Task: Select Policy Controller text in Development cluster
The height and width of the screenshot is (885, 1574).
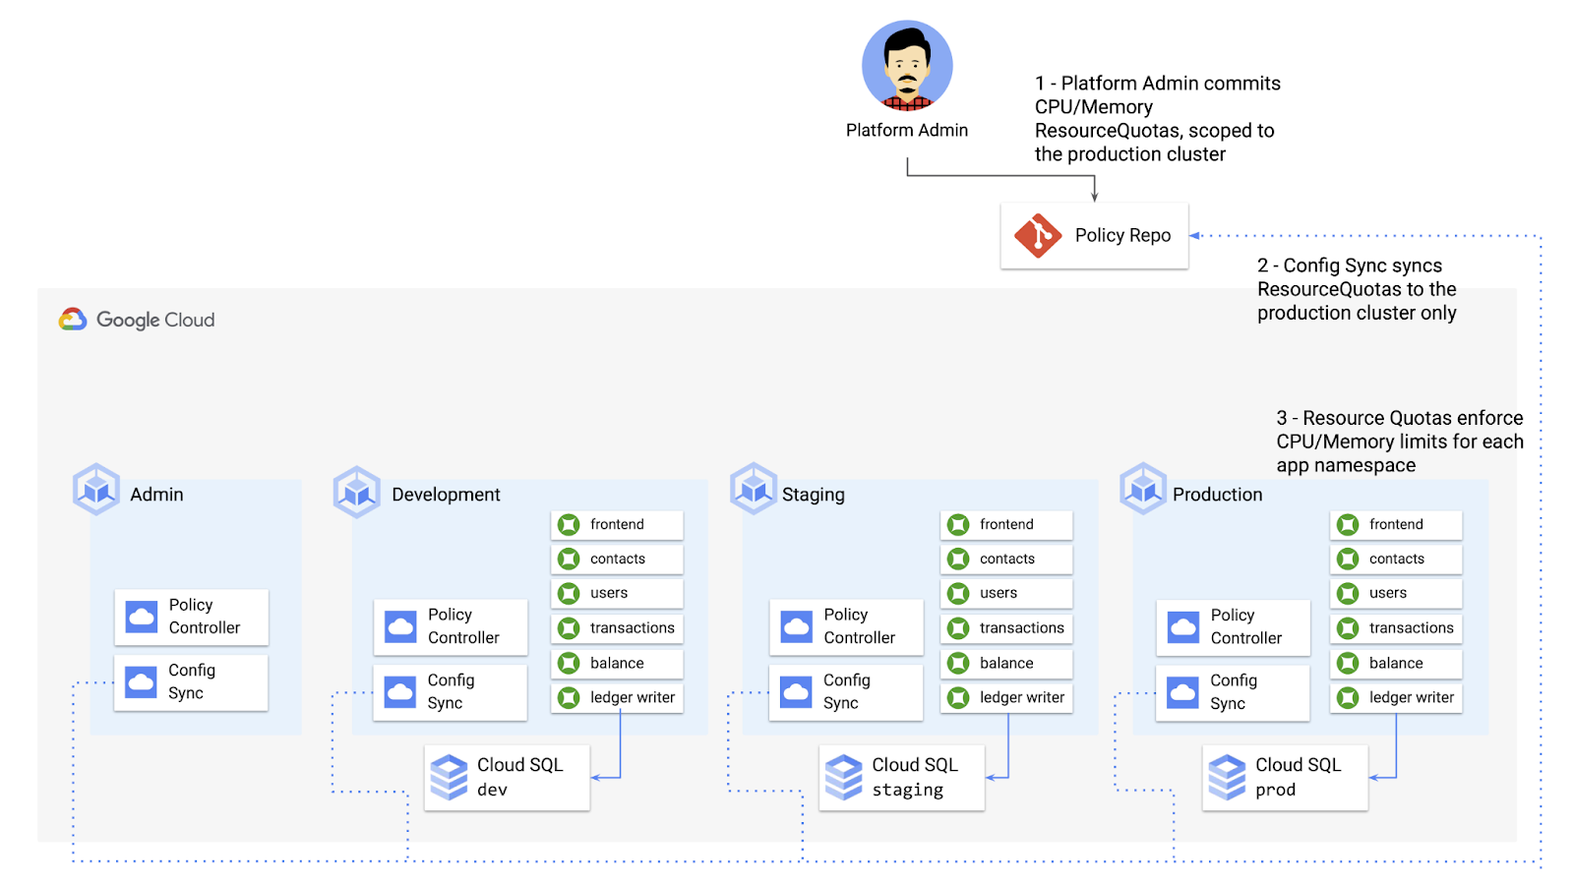Action: [463, 626]
